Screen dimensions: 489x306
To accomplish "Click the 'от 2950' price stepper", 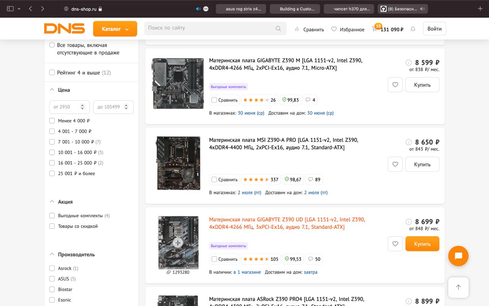I will (x=82, y=107).
